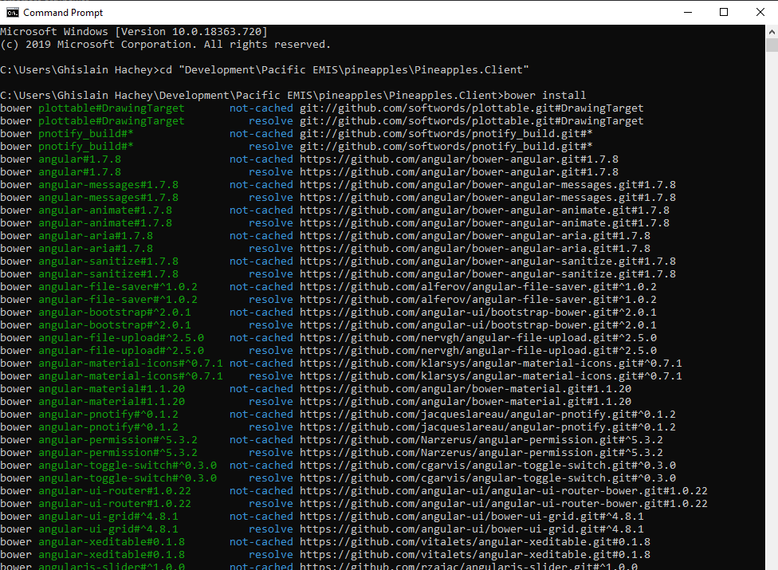This screenshot has height=570, width=778.
Task: Click the pnotify_build.git URL on the resolve line
Action: click(446, 147)
